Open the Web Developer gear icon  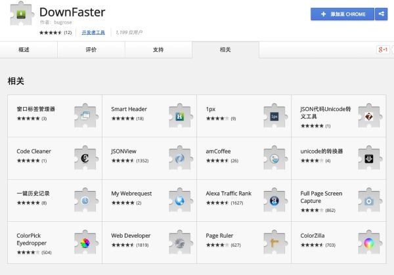pyautogui.click(x=180, y=242)
